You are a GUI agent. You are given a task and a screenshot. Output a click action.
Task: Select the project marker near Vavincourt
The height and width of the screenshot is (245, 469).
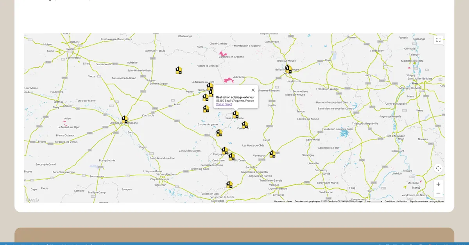pos(272,154)
